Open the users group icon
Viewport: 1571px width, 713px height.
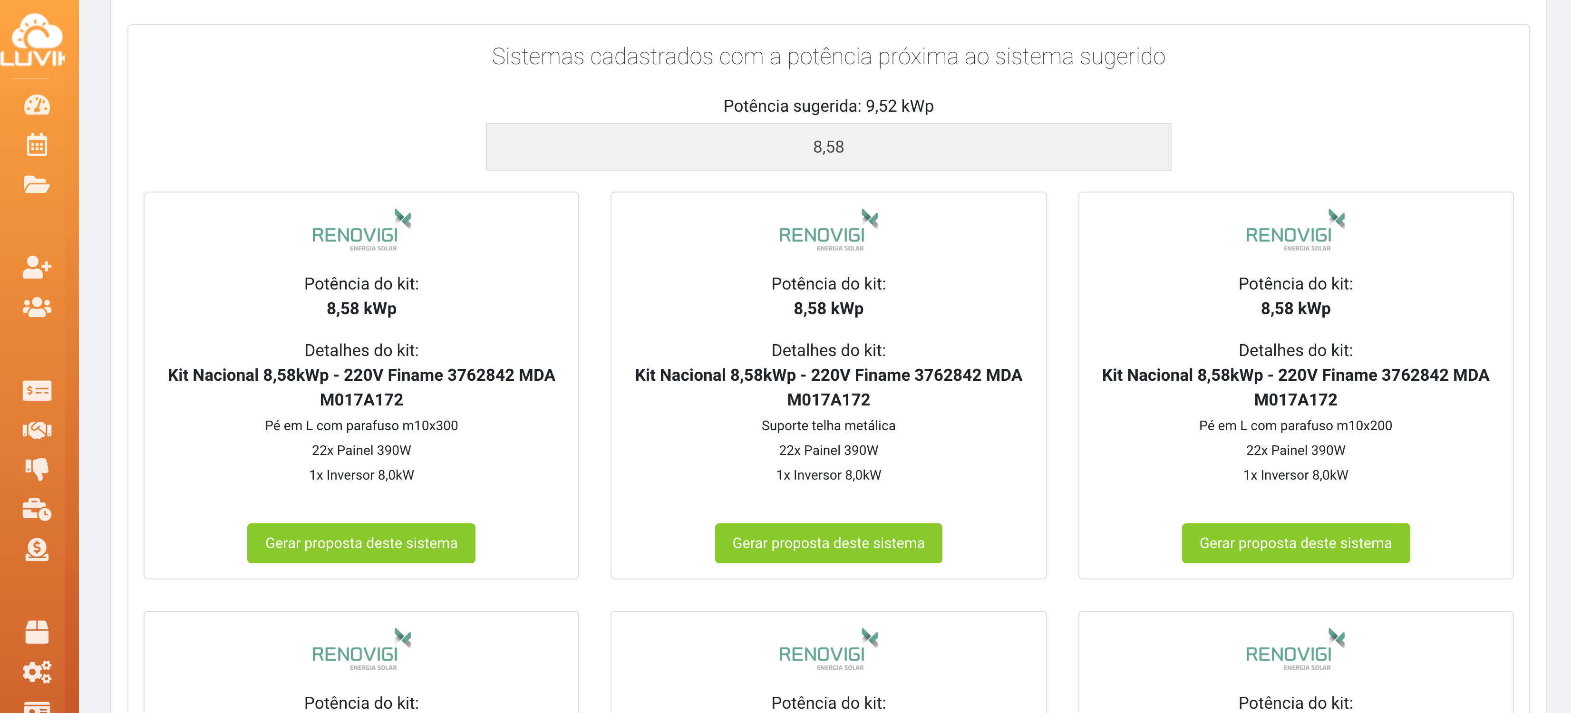pos(37,307)
